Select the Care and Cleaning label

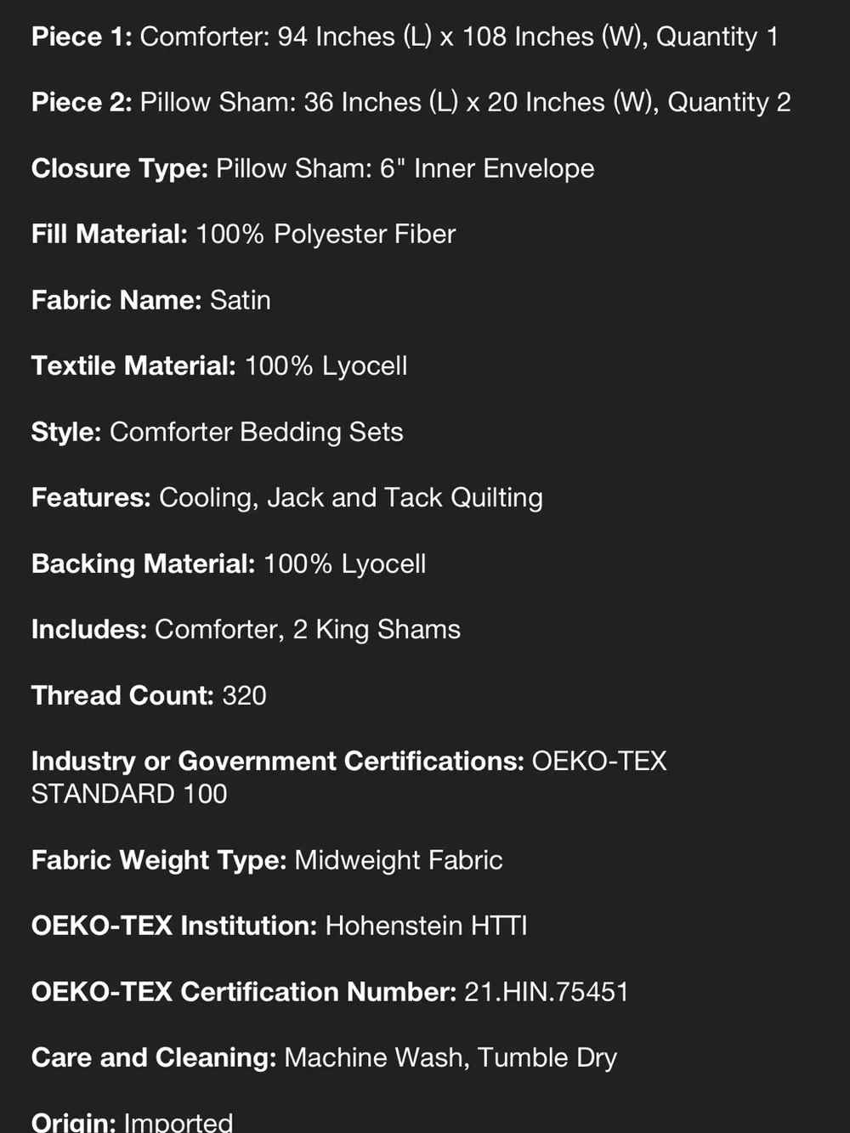(x=154, y=1057)
